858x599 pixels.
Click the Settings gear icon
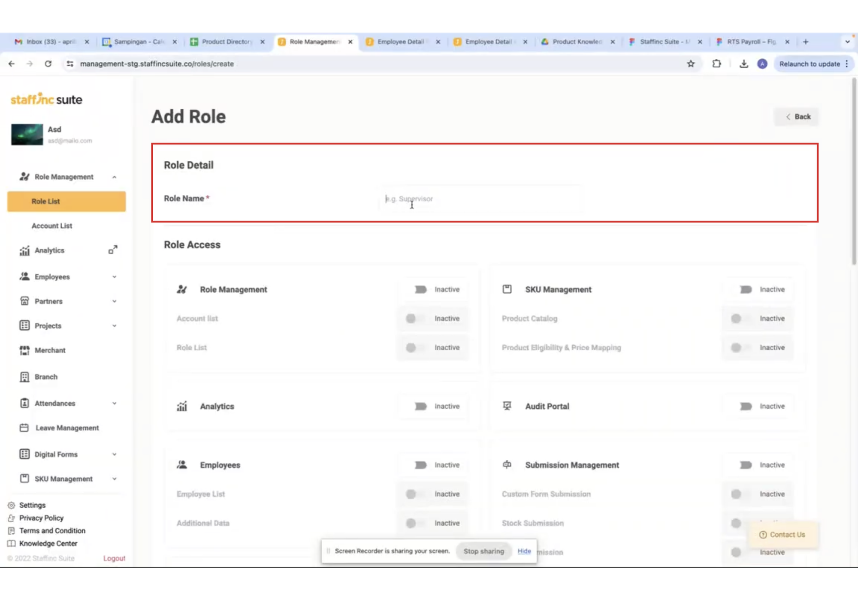(12, 505)
